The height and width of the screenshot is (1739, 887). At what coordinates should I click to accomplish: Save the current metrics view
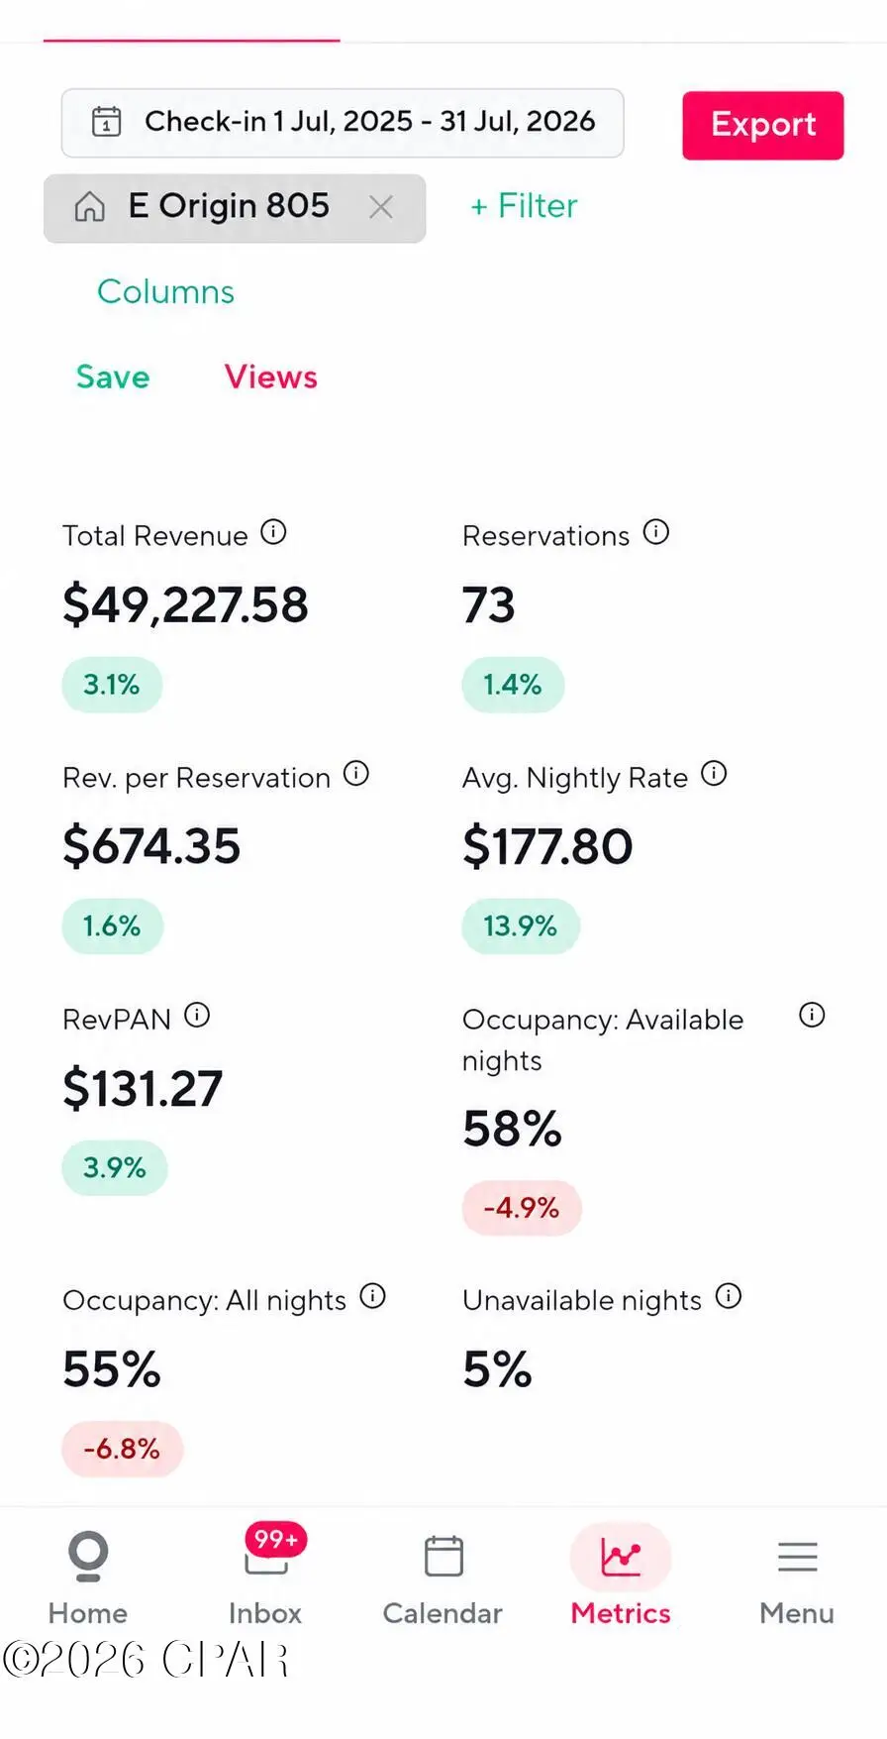coord(113,377)
